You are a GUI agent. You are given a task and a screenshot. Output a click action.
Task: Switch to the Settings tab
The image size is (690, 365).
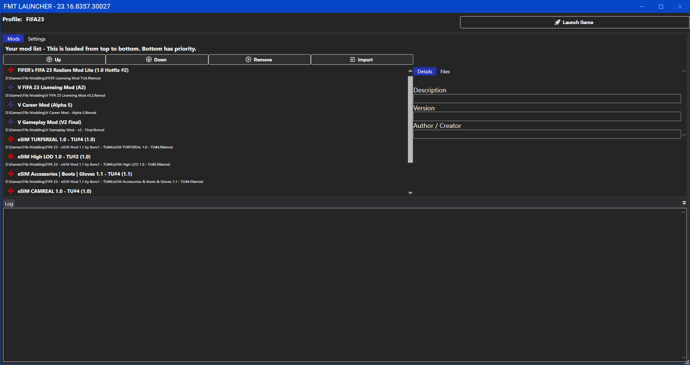coord(37,39)
